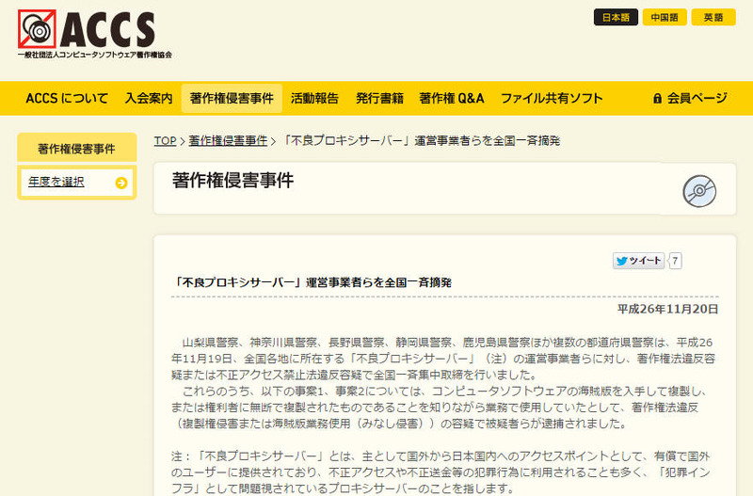Image resolution: width=753 pixels, height=496 pixels.
Task: Click the tweet count bubble showing 7
Action: coord(676,261)
